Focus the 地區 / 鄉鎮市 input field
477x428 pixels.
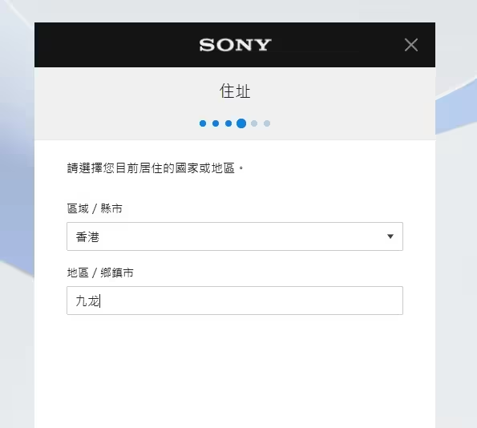(x=235, y=301)
